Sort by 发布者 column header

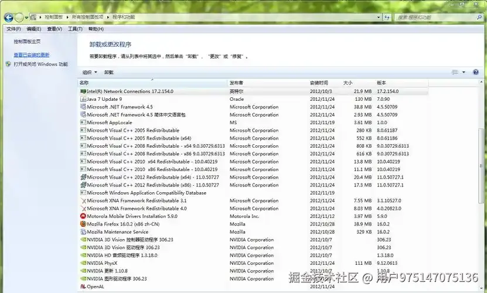tap(268, 83)
